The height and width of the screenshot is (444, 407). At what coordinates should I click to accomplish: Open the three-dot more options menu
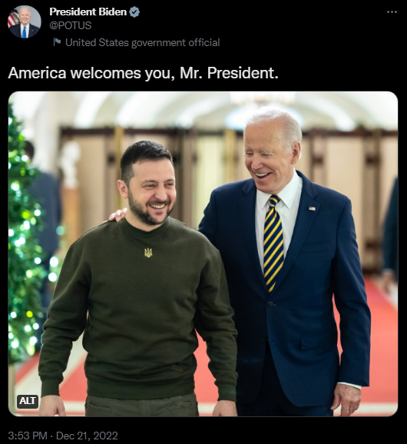tap(392, 12)
